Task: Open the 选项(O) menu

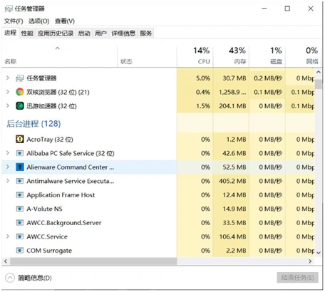Action: coord(39,21)
